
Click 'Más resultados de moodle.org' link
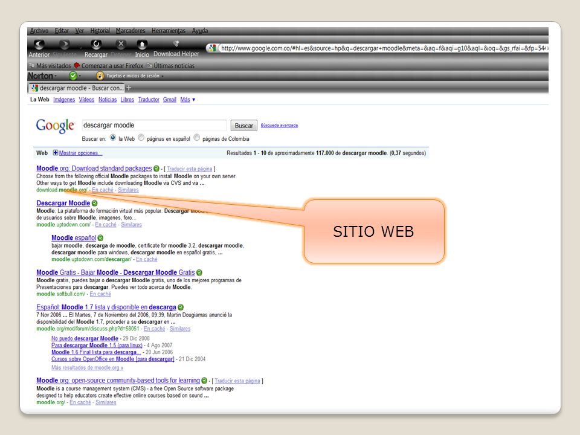(87, 368)
